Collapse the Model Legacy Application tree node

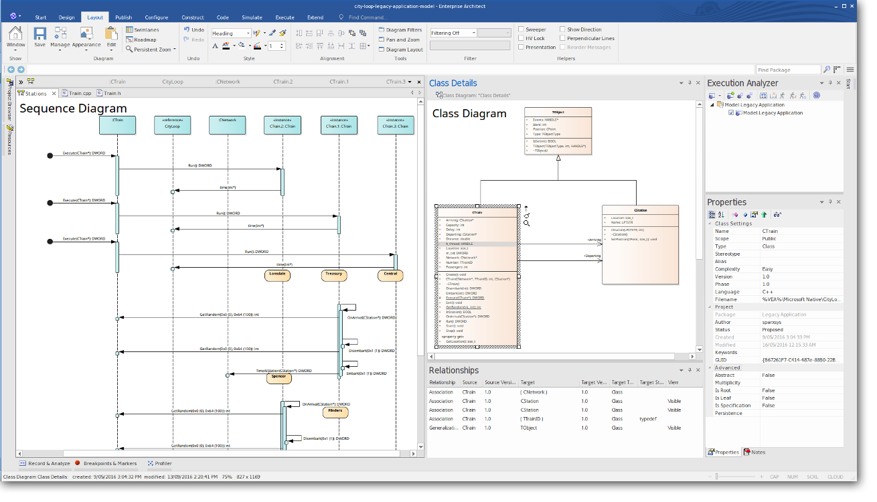tap(712, 105)
